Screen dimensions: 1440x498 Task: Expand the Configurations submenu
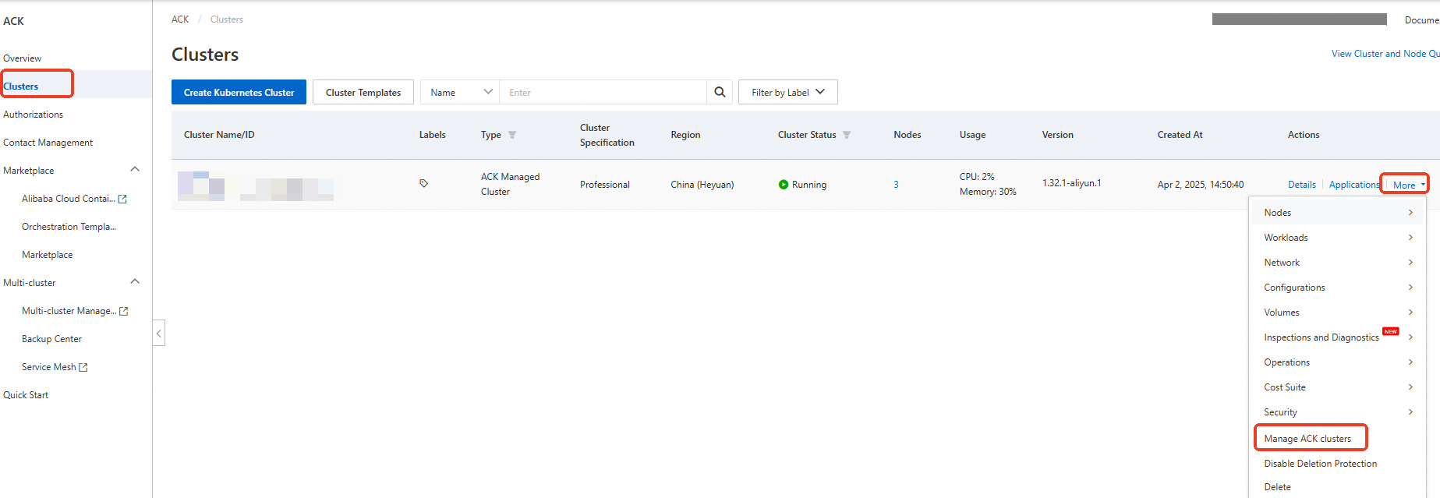coord(1338,288)
